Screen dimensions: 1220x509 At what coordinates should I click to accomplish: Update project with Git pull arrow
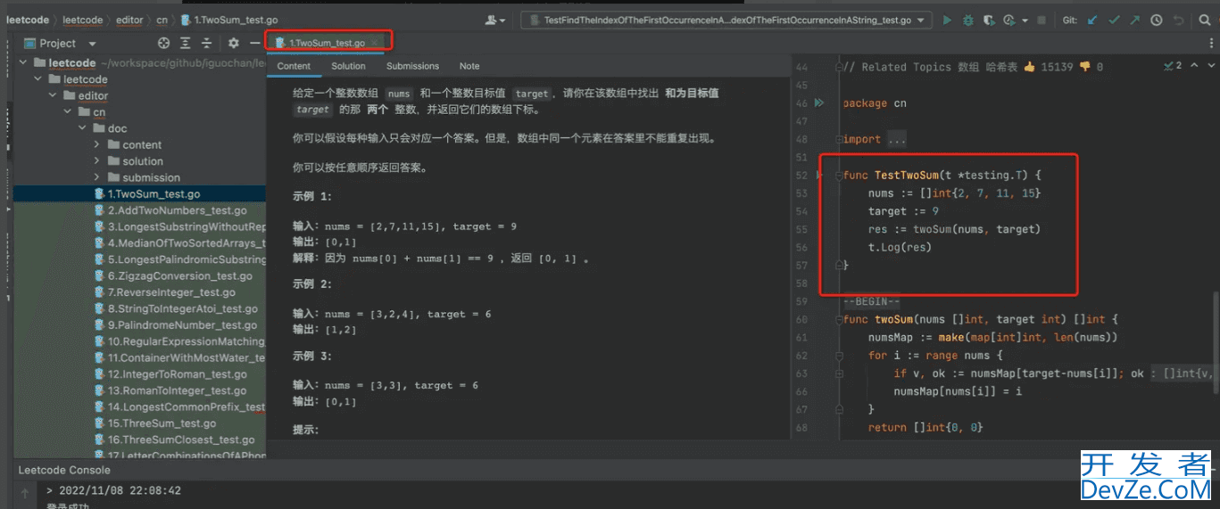point(1092,20)
